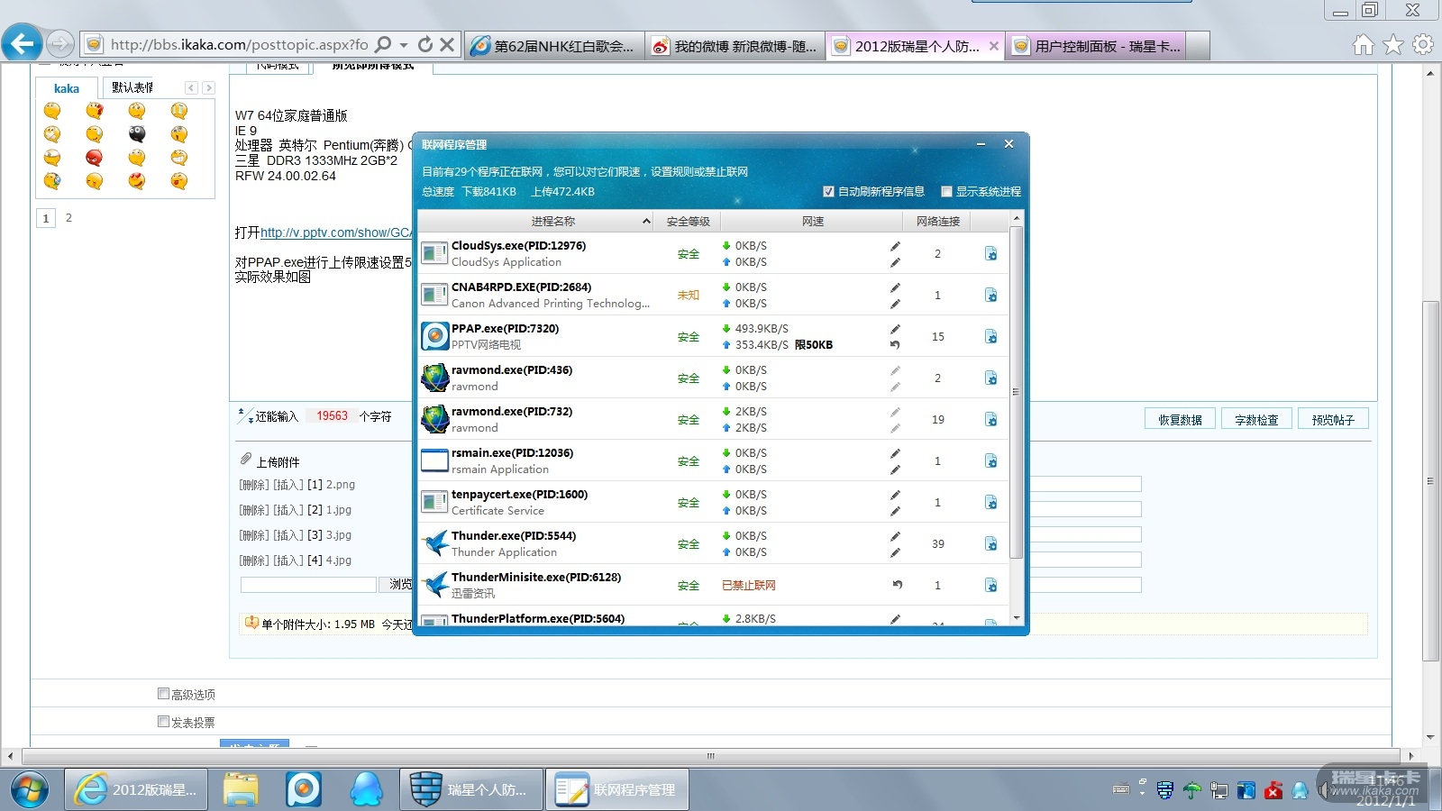Viewport: 1442px width, 811px height.
Task: Edit upload speed limit for CloudSys.exe
Action: [x=895, y=262]
